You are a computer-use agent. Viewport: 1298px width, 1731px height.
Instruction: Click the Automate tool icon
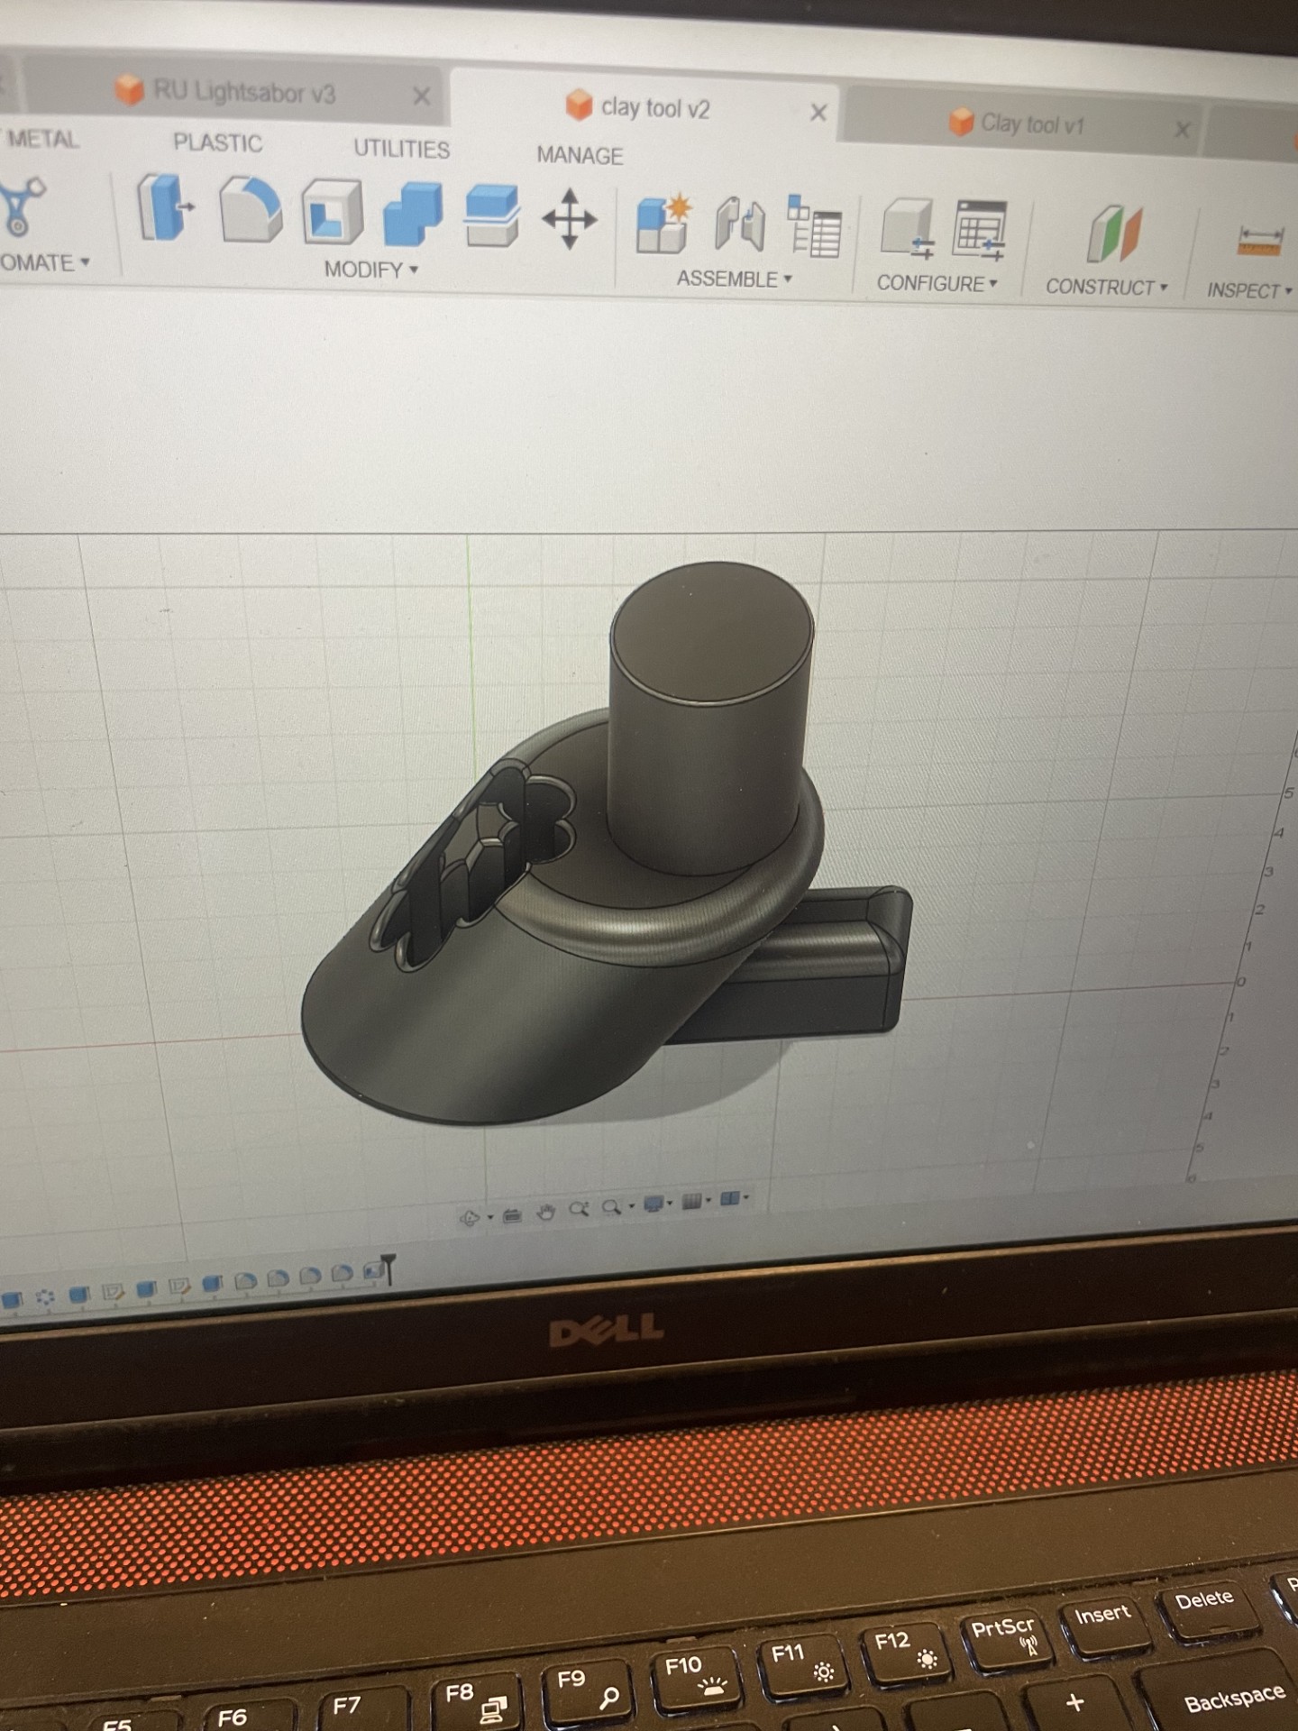[23, 206]
